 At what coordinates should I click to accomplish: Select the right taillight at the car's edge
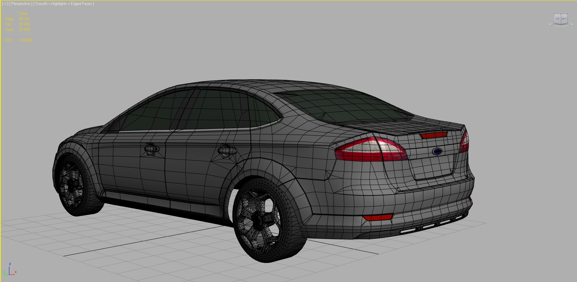point(464,142)
